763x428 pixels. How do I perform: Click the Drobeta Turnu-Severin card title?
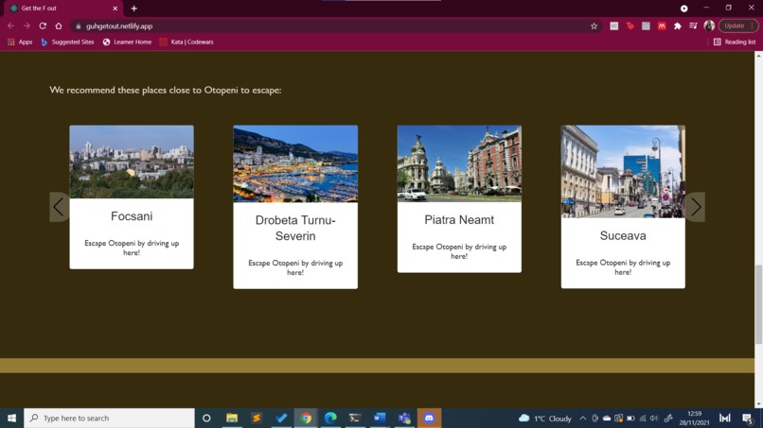[x=295, y=228]
